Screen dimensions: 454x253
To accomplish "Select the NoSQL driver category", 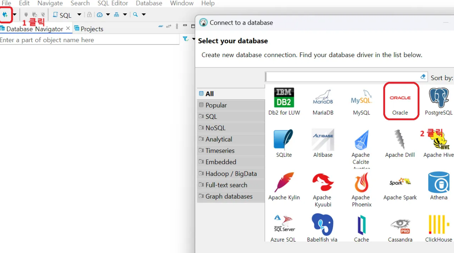I will pyautogui.click(x=231, y=128).
